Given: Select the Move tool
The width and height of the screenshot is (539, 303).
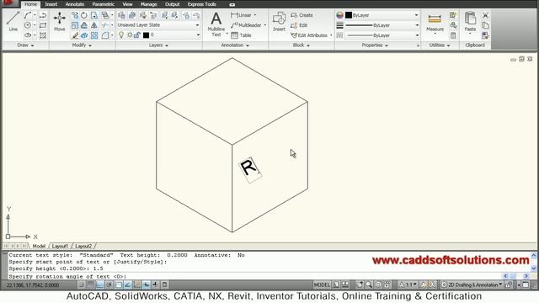Looking at the screenshot, I should click(60, 21).
